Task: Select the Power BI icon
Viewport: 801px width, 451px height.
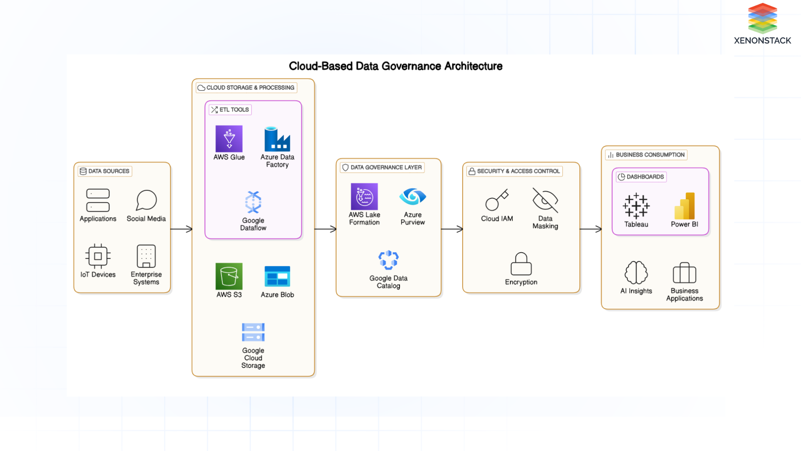Action: tap(684, 206)
